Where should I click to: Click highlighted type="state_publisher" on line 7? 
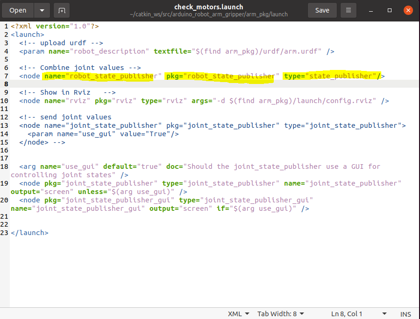[330, 76]
